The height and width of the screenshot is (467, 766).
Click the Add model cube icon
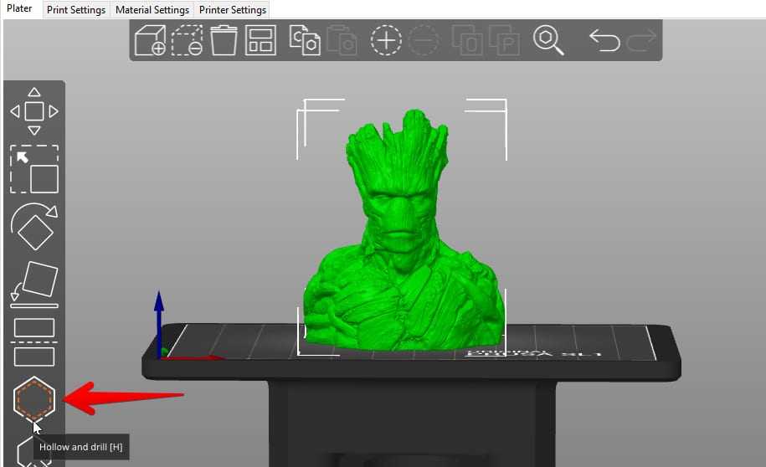[150, 40]
